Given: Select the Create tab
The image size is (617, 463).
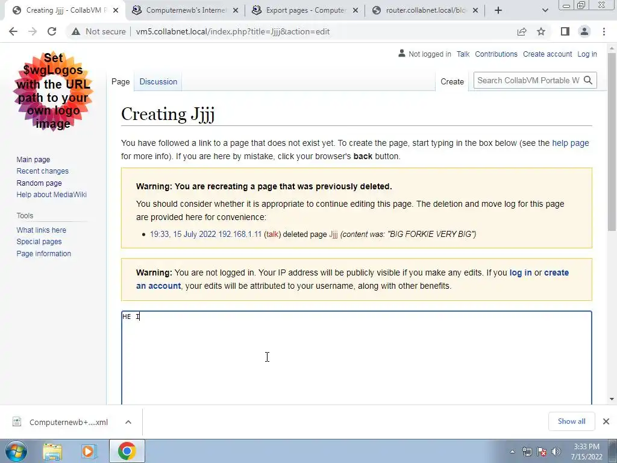Looking at the screenshot, I should pyautogui.click(x=452, y=81).
